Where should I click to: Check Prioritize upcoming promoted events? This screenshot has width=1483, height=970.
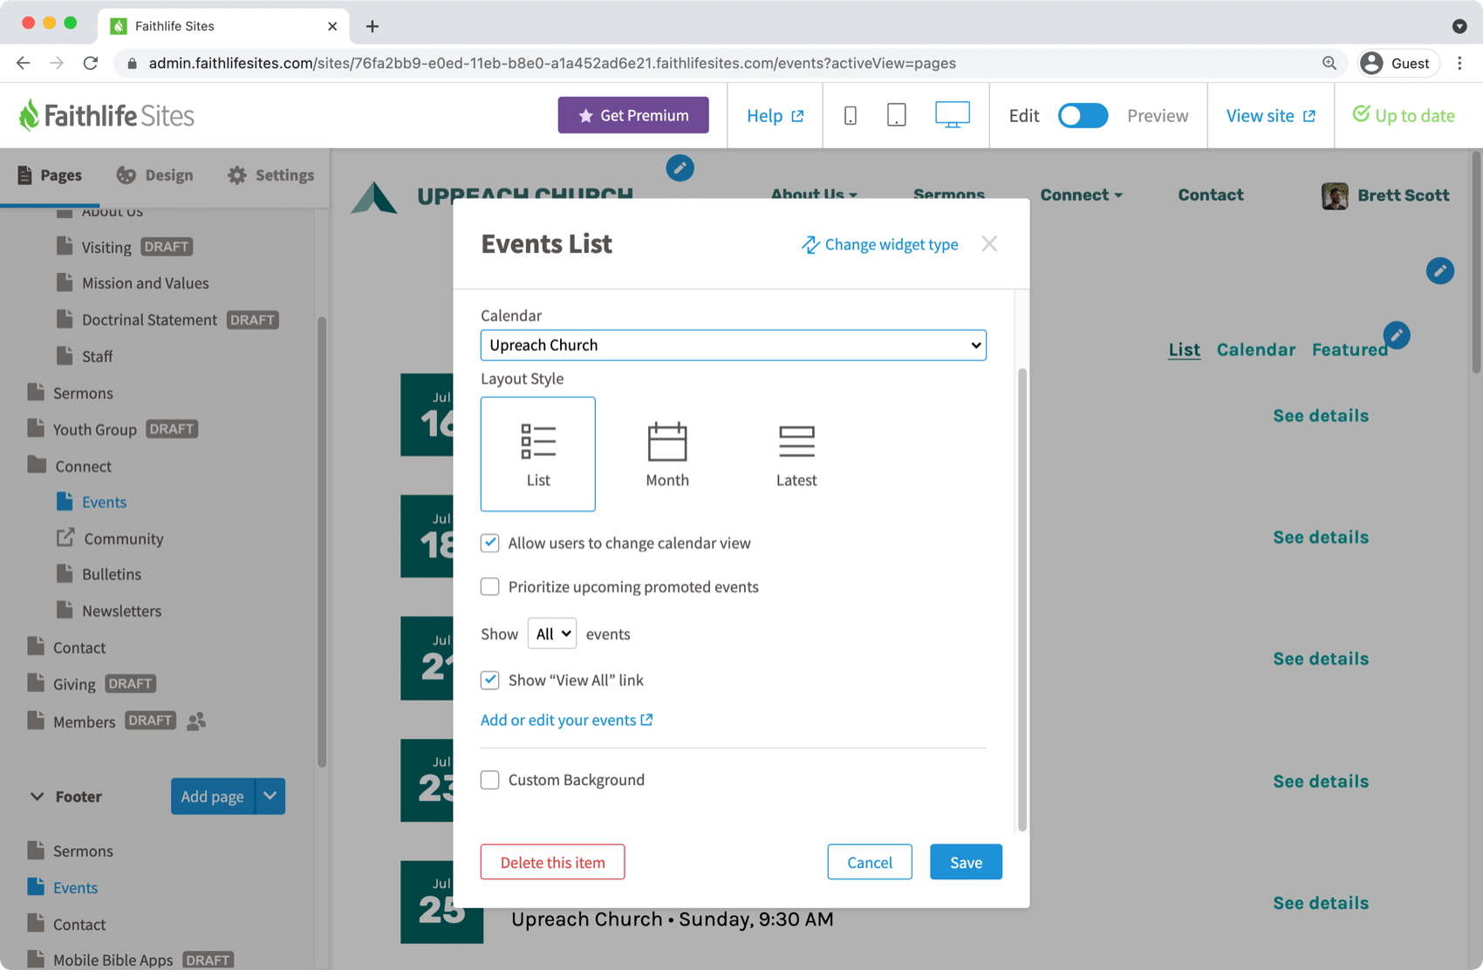coord(490,586)
